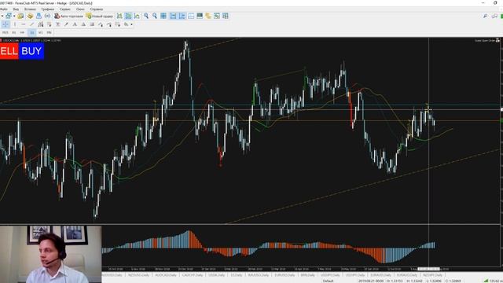Click the signals radio-wave icon
The height and width of the screenshot is (283, 503).
(x=47, y=16)
